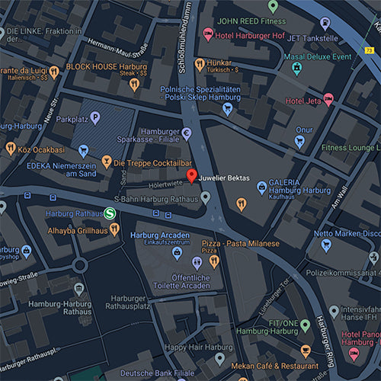
Task: Open the GALERIA Hamburg Harburg shopping pin
Action: click(261, 188)
